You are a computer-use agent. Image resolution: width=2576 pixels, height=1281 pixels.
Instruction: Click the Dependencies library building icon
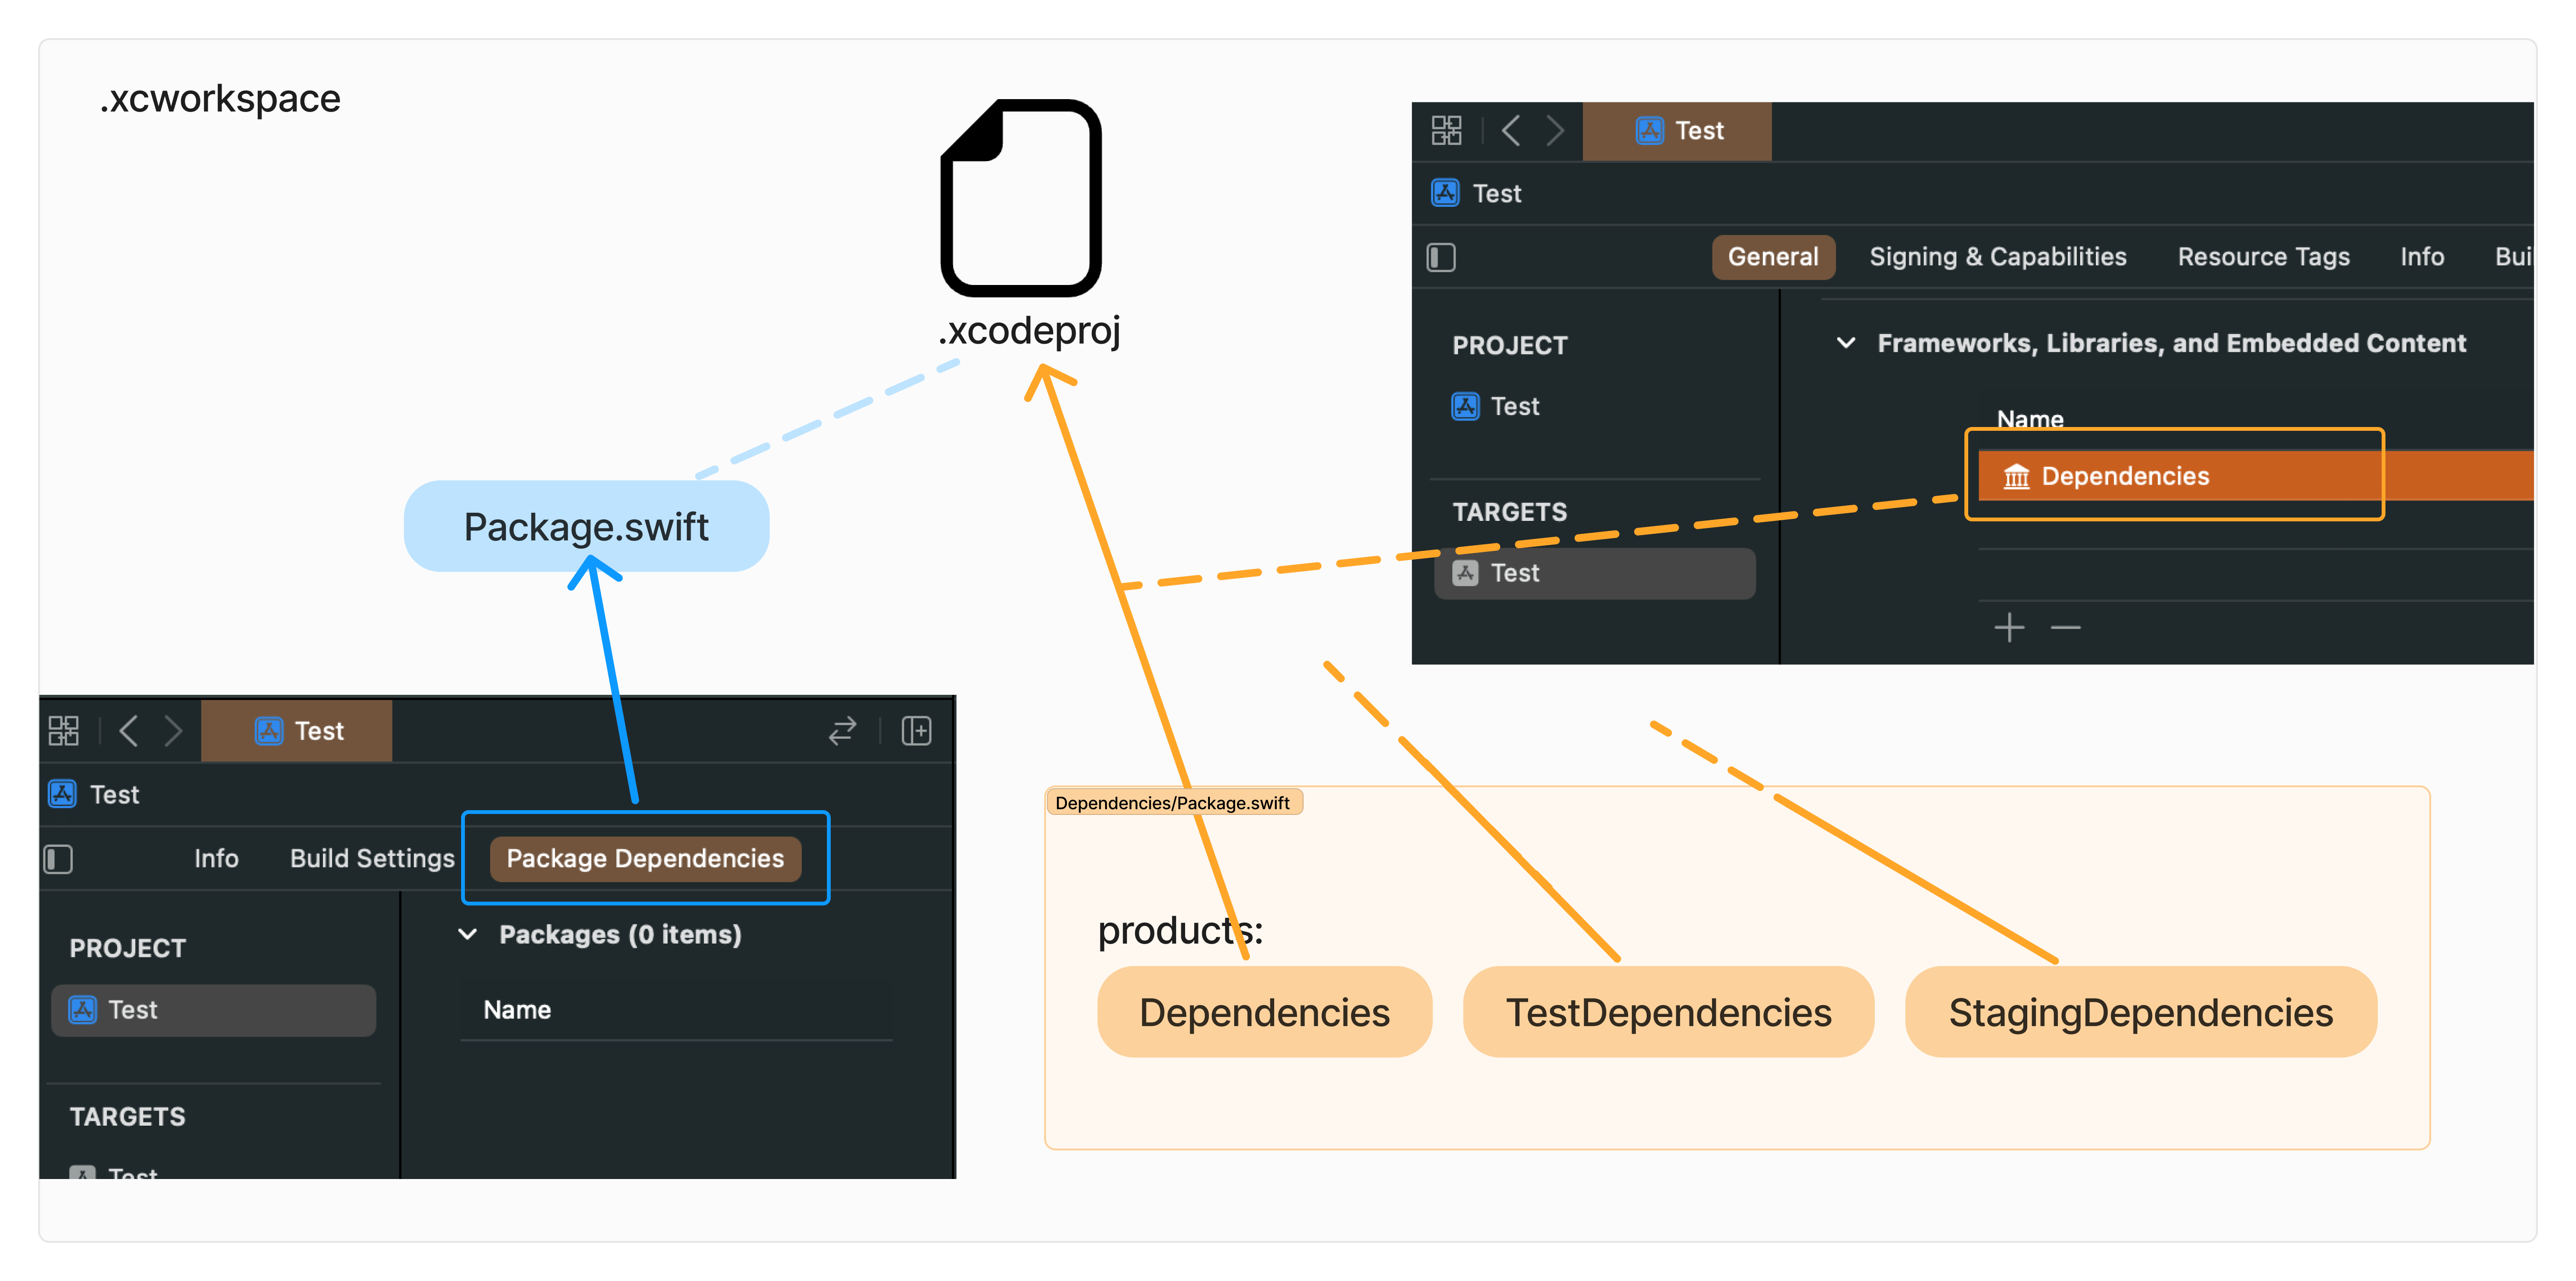[2016, 477]
